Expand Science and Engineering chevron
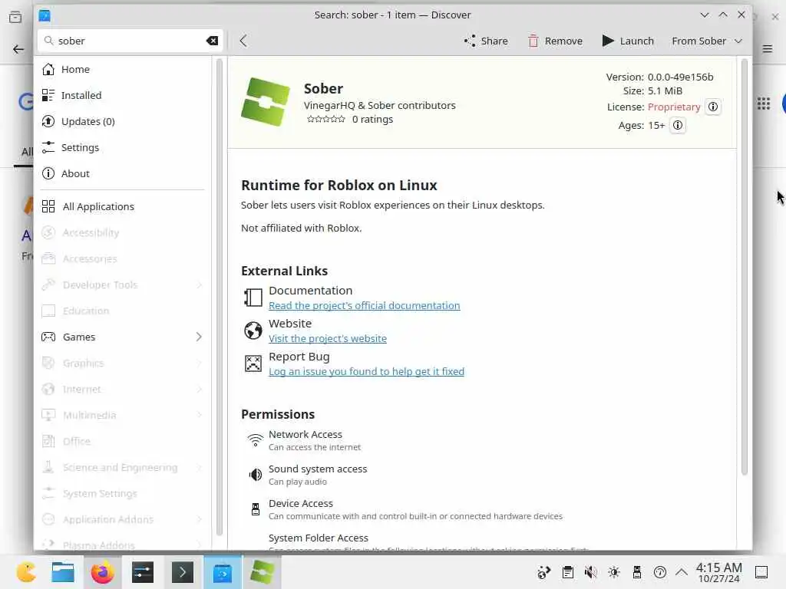Screen dimensions: 786x589 point(199,467)
